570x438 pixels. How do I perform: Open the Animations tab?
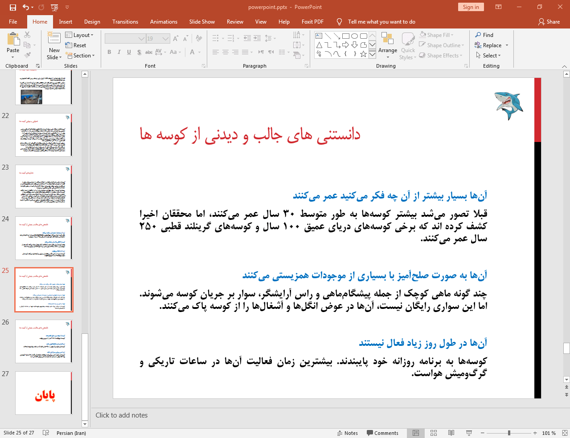coord(164,21)
